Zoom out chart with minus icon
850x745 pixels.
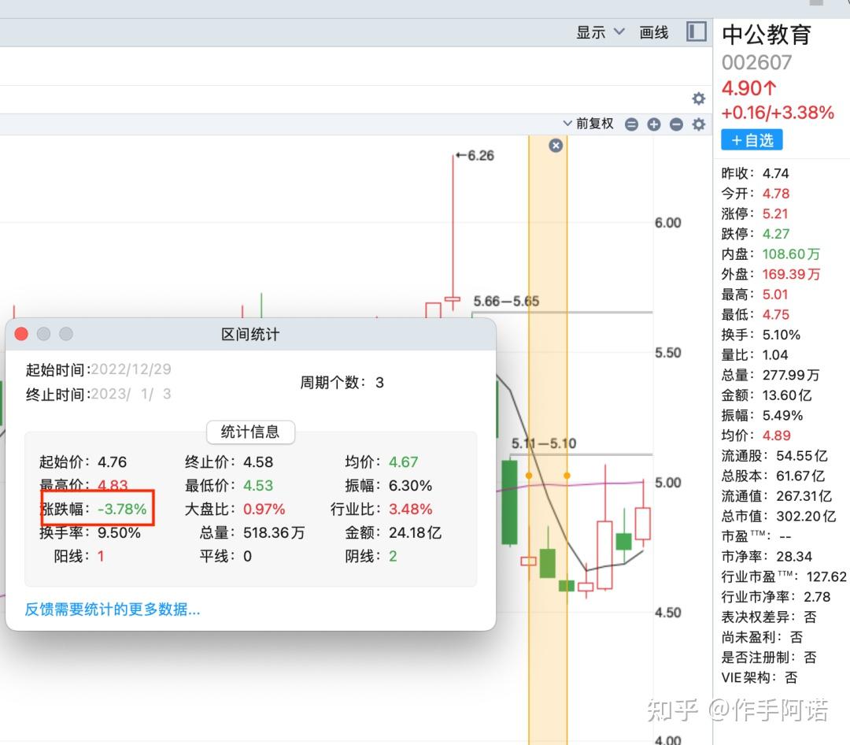[x=676, y=124]
